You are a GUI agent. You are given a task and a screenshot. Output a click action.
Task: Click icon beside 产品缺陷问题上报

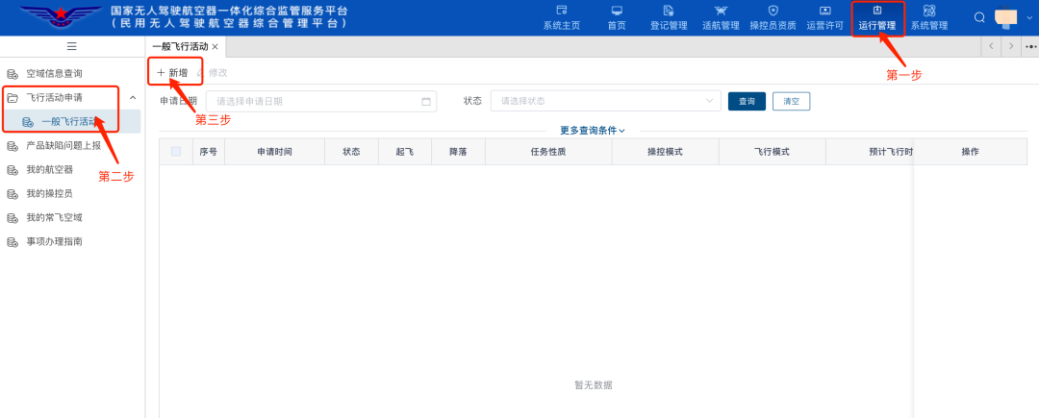pyautogui.click(x=13, y=145)
